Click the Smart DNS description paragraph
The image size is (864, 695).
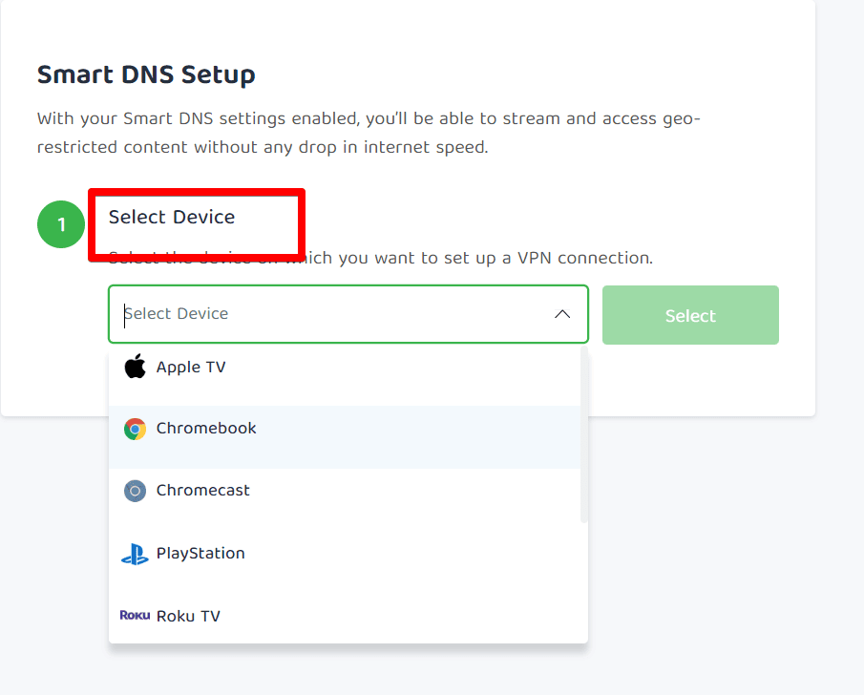[369, 134]
